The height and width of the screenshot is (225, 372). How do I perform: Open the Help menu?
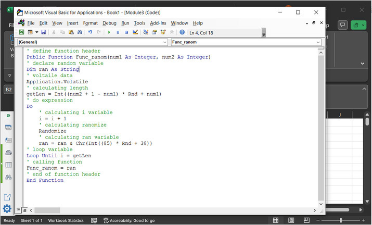tap(198, 23)
